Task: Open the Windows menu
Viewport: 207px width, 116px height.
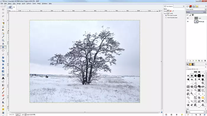Action: [45, 4]
